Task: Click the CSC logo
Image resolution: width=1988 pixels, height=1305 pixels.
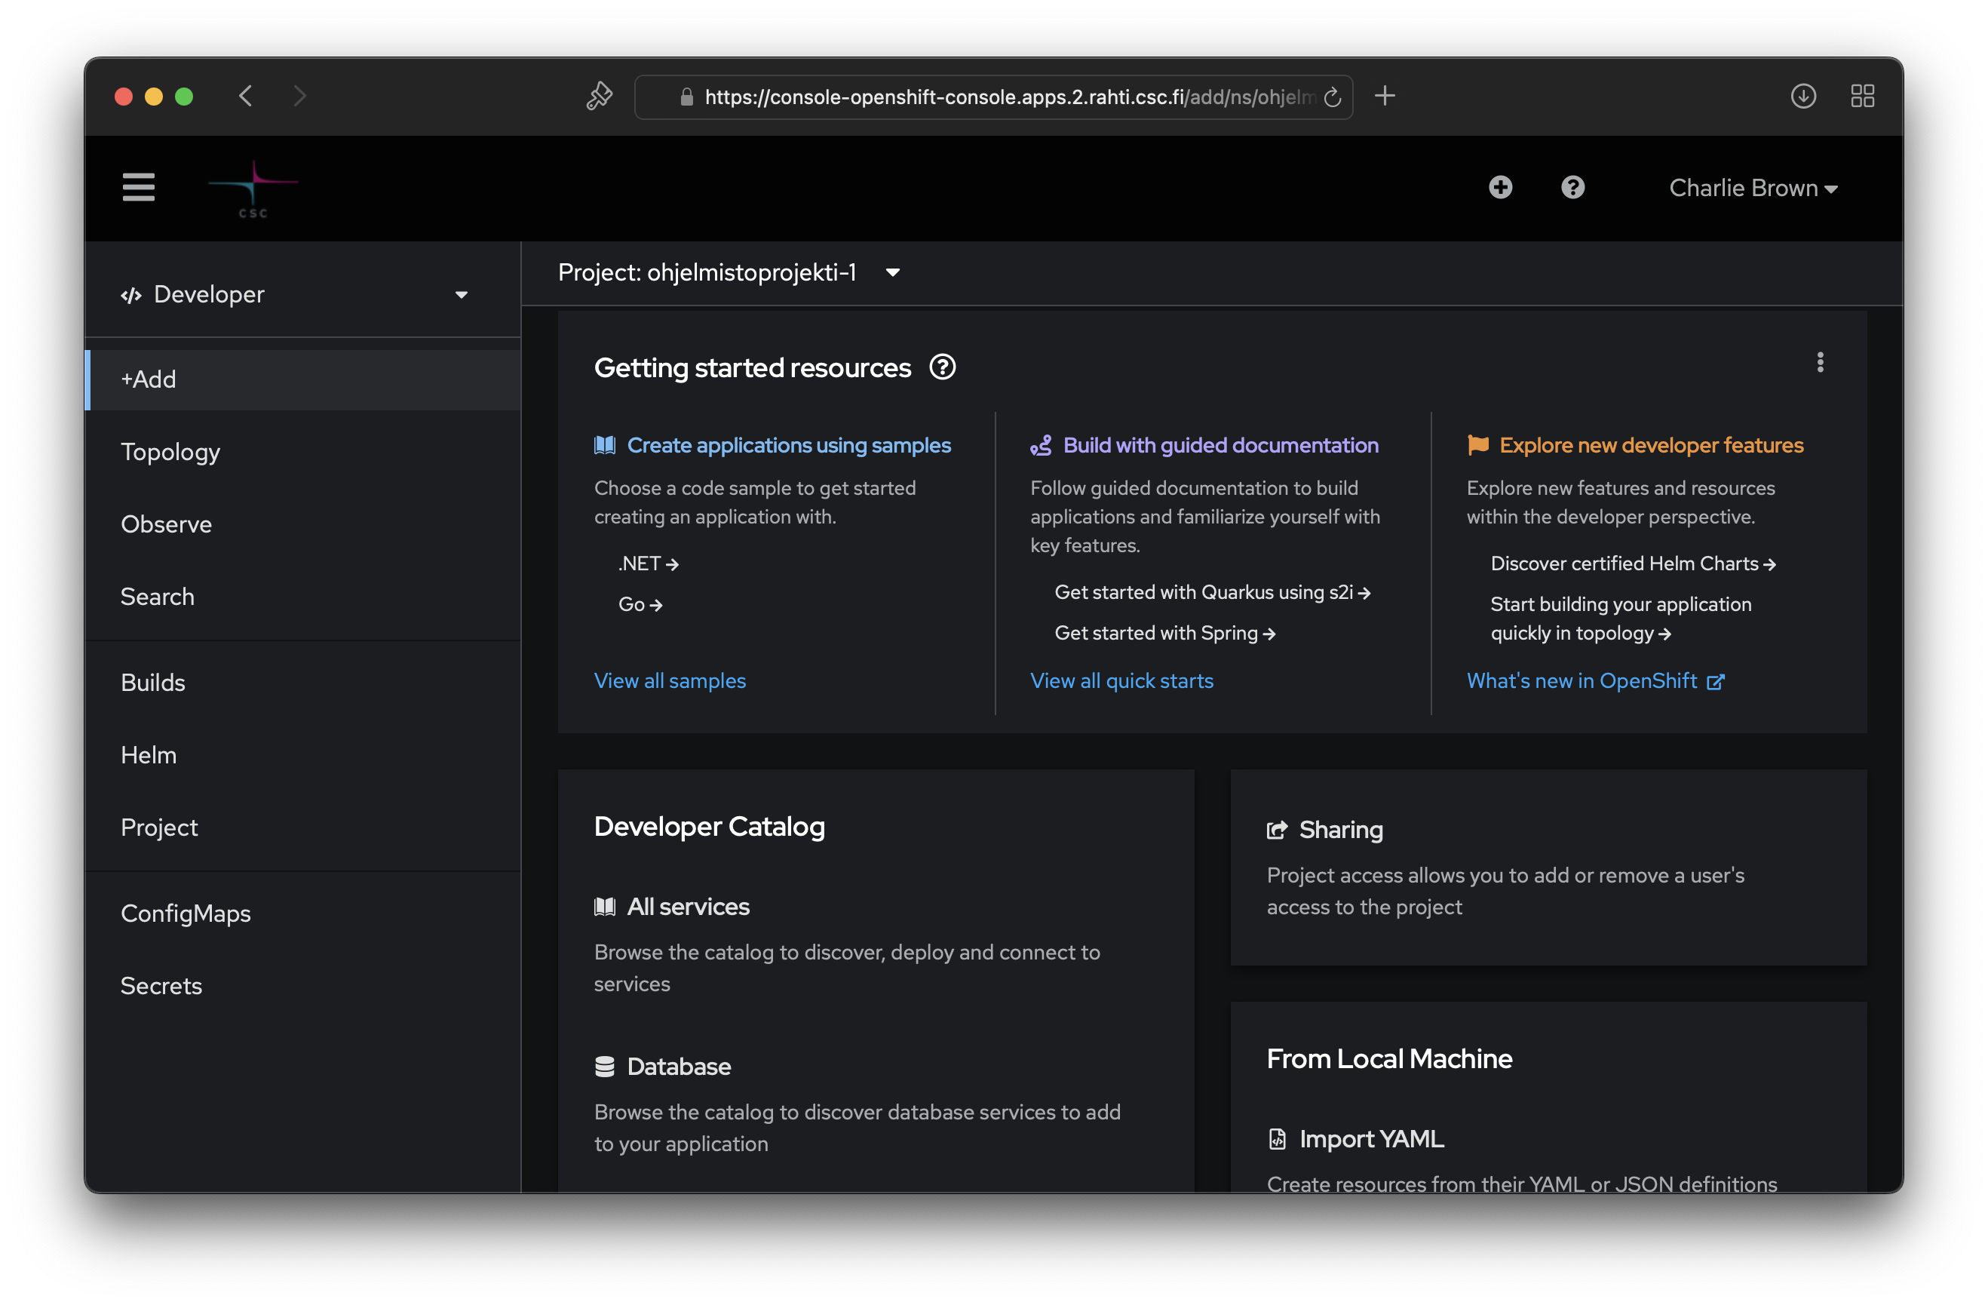Action: pos(253,189)
